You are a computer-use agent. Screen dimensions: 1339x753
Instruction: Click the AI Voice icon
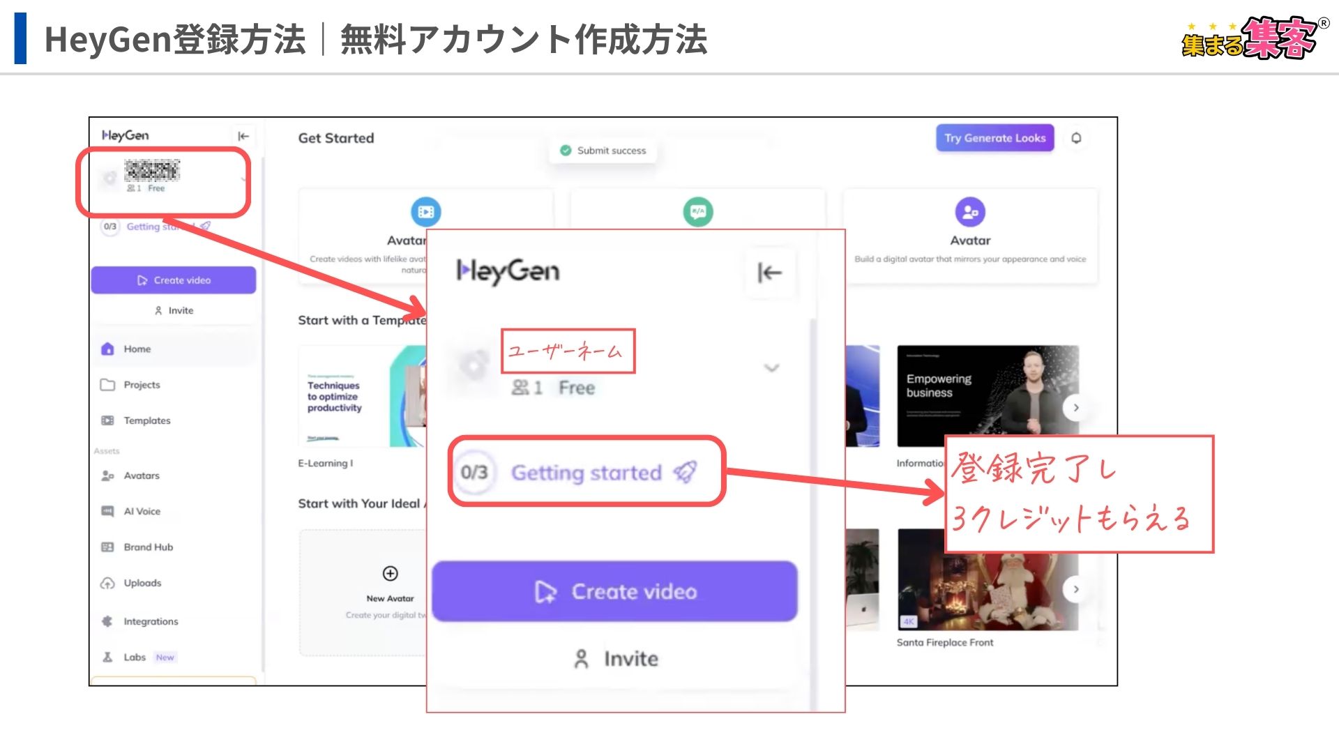point(107,511)
